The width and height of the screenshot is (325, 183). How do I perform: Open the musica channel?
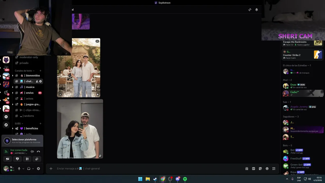click(28, 87)
